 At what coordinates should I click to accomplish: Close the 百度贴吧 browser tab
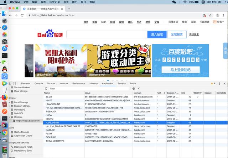[x=62, y=9]
